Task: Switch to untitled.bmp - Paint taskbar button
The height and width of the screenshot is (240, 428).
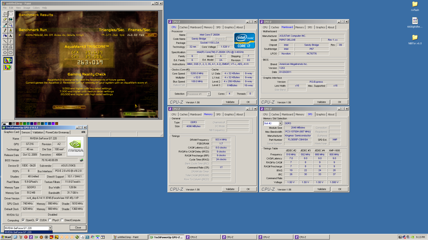Action: [130, 237]
